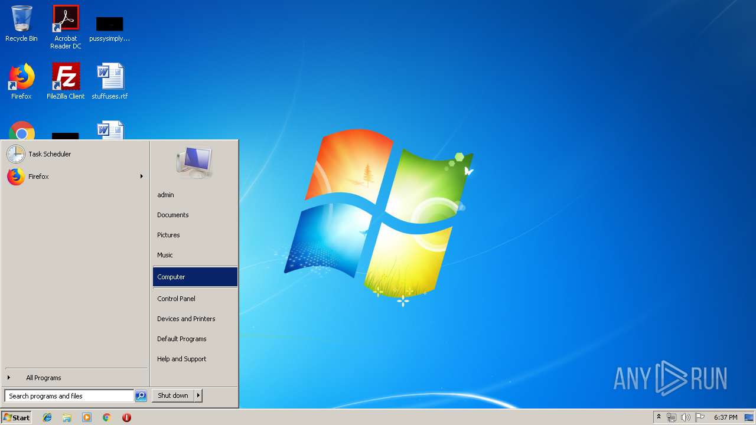Open Task Scheduler in Start menu

pos(75,154)
